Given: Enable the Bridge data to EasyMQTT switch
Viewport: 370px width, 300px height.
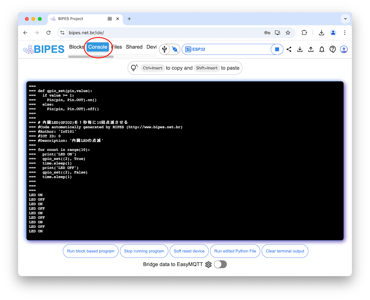Looking at the screenshot, I should point(220,264).
